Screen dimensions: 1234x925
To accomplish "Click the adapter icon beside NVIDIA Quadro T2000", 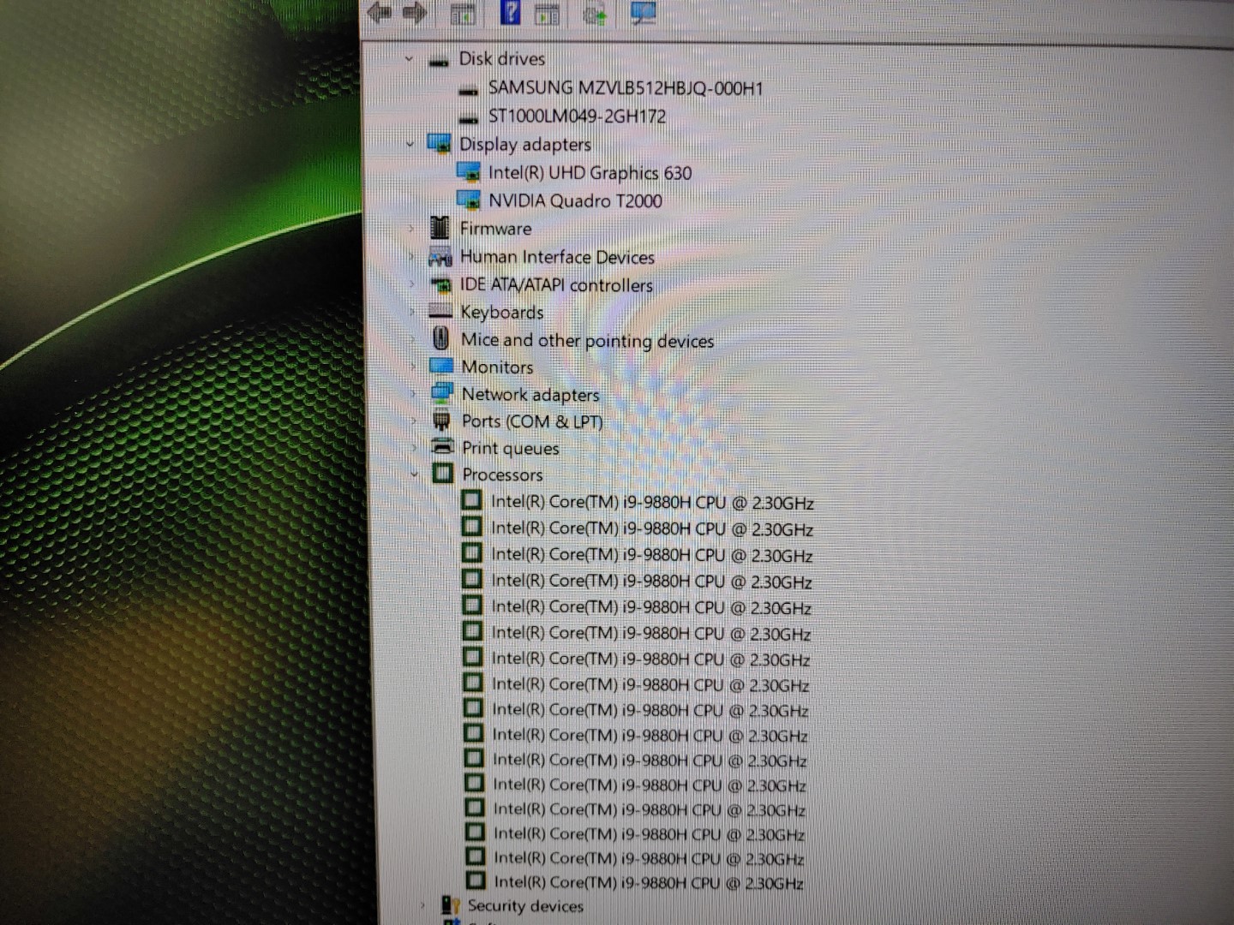I will tap(469, 200).
